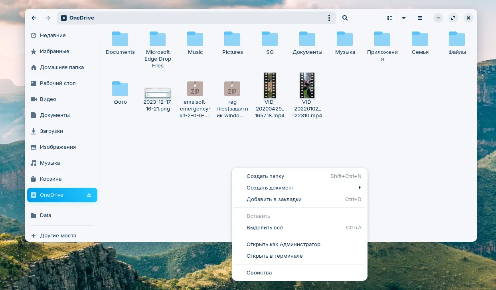496x290 pixels.
Task: Select the Файлы folder icon
Action: [457, 39]
